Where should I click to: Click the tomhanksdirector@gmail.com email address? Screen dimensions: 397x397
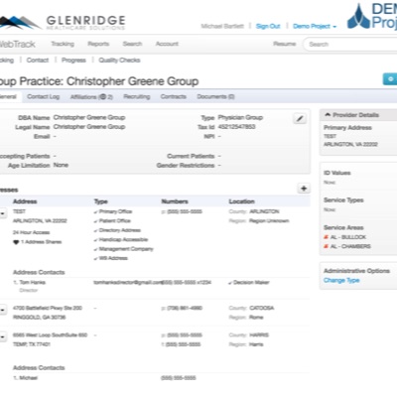[128, 282]
